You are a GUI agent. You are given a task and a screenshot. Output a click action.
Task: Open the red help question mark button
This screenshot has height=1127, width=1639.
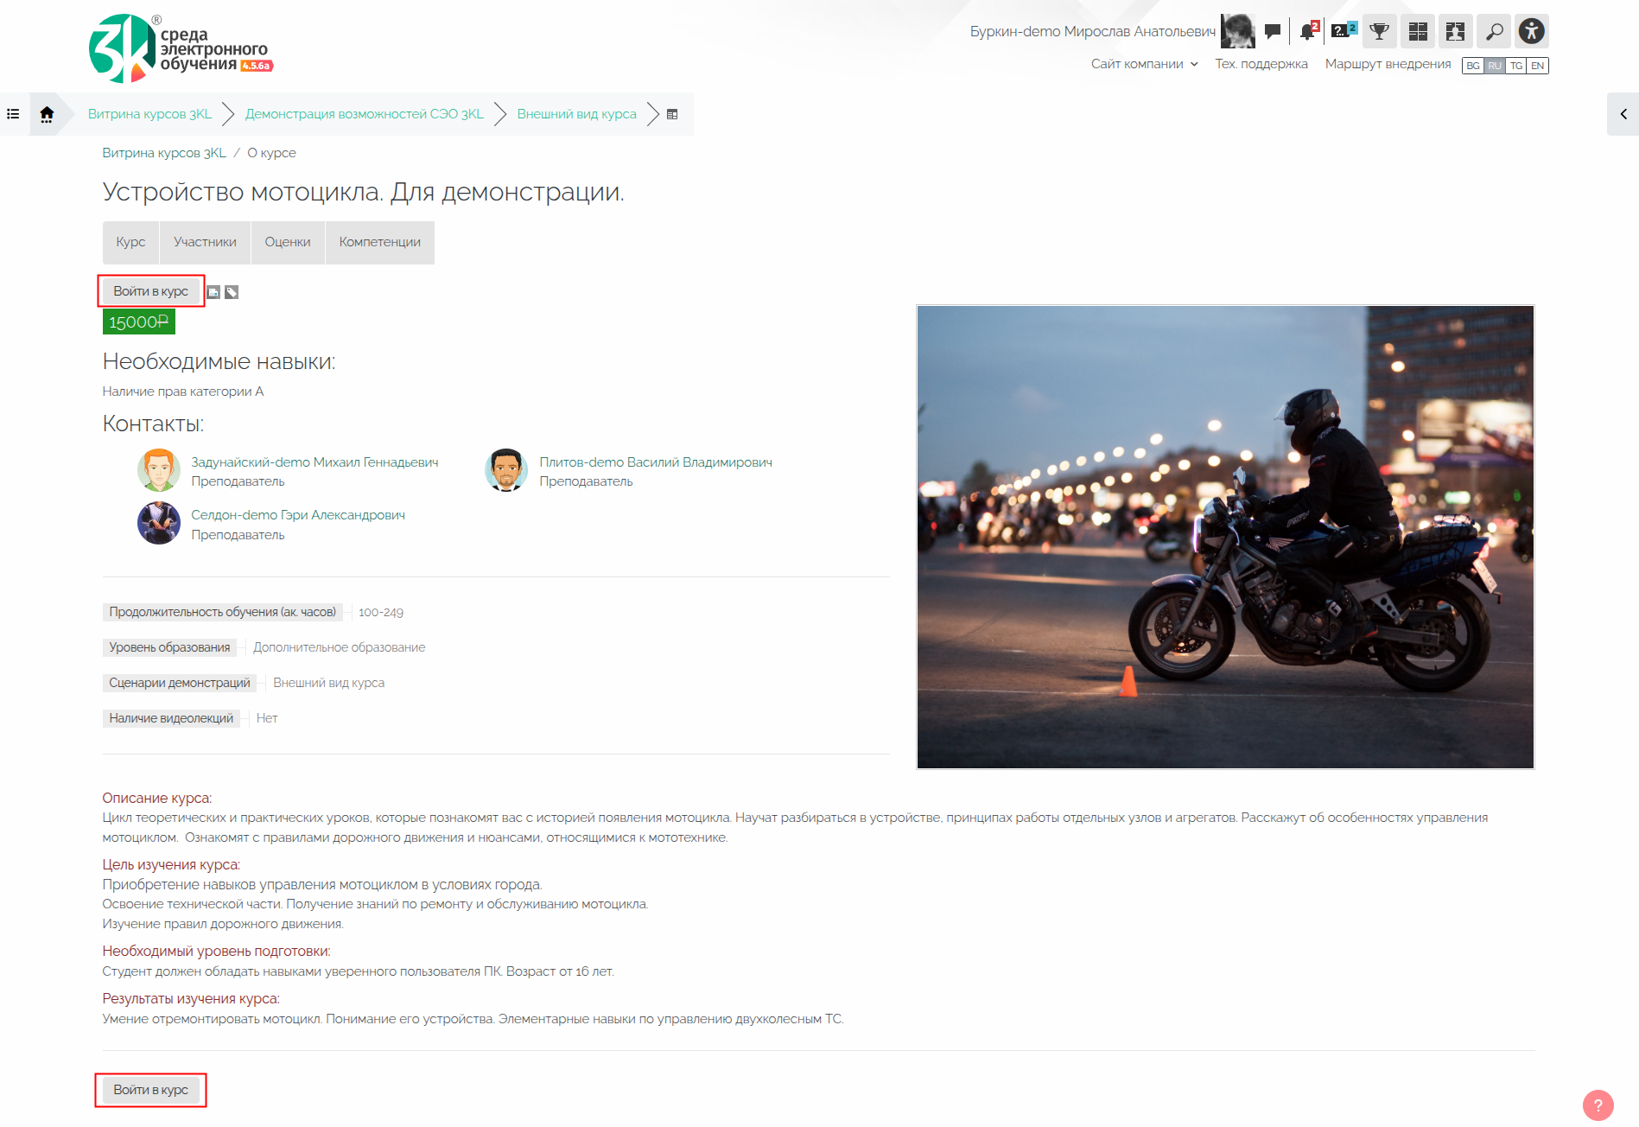coord(1598,1105)
